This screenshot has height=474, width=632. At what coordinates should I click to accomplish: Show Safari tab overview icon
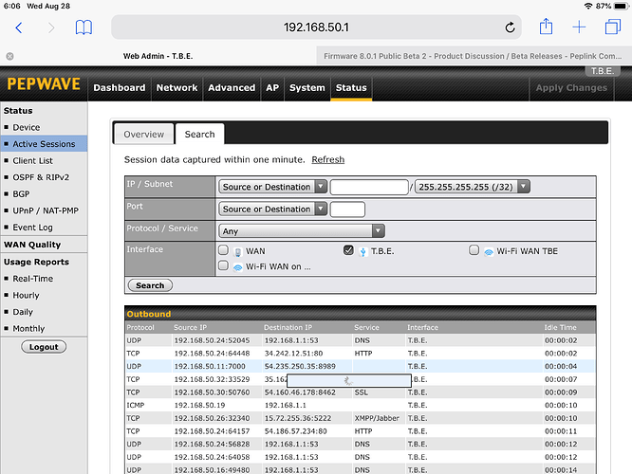610,27
